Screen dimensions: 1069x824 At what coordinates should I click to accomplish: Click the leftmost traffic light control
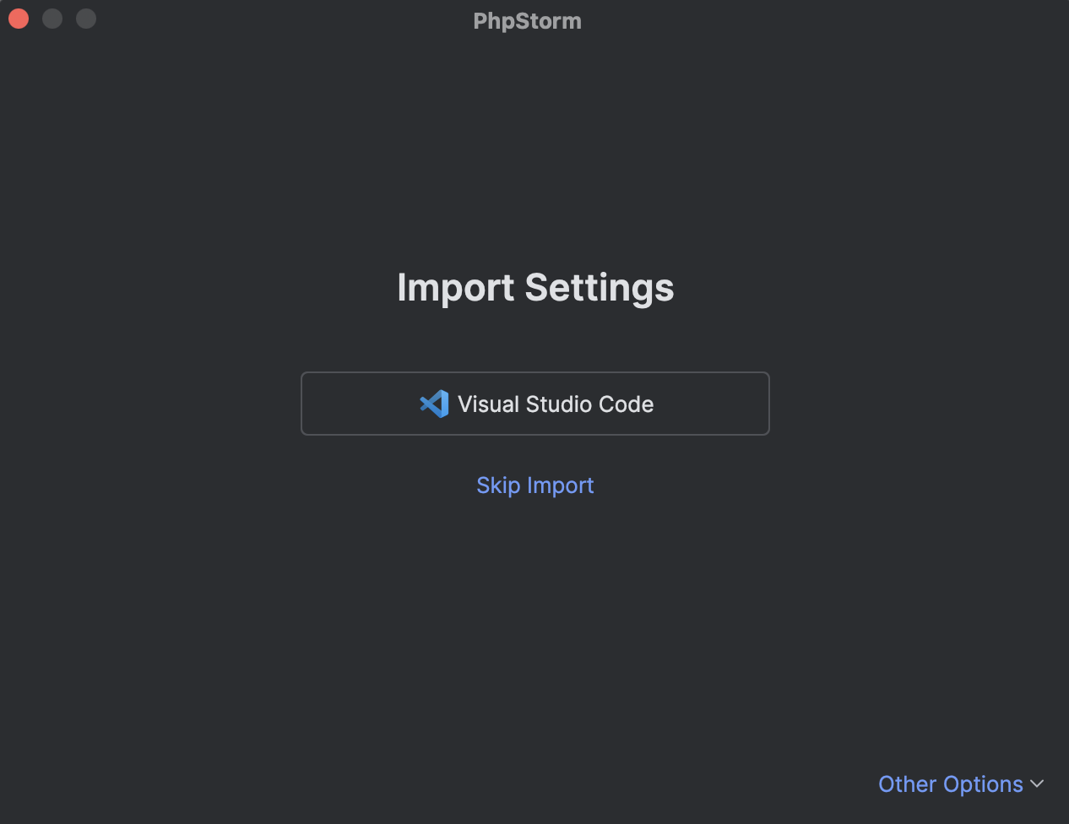click(18, 18)
